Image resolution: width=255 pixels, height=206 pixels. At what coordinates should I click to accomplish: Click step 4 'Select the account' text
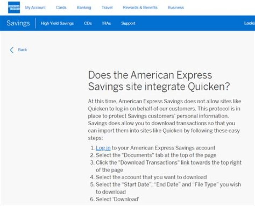(151, 177)
